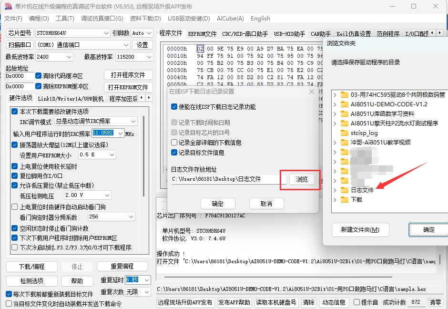Image resolution: width=448 pixels, height=309 pixels.
Task: Select the AI8051U-DEMO-CODE-V1.2 folder icon
Action: point(345,104)
